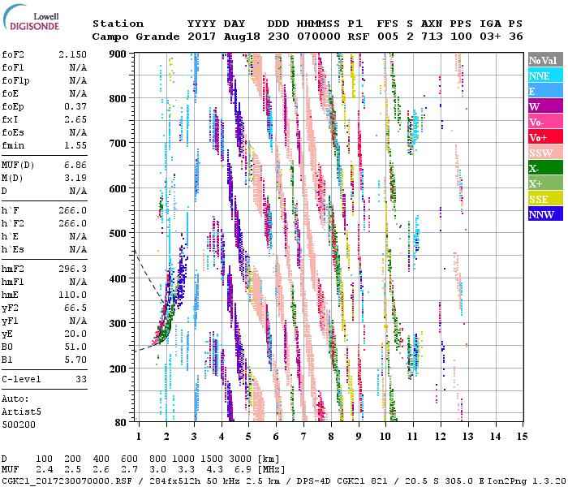Viewport: 568px width, 487px height.
Task: Click the fxI value 2.65
Action: pyautogui.click(x=75, y=119)
